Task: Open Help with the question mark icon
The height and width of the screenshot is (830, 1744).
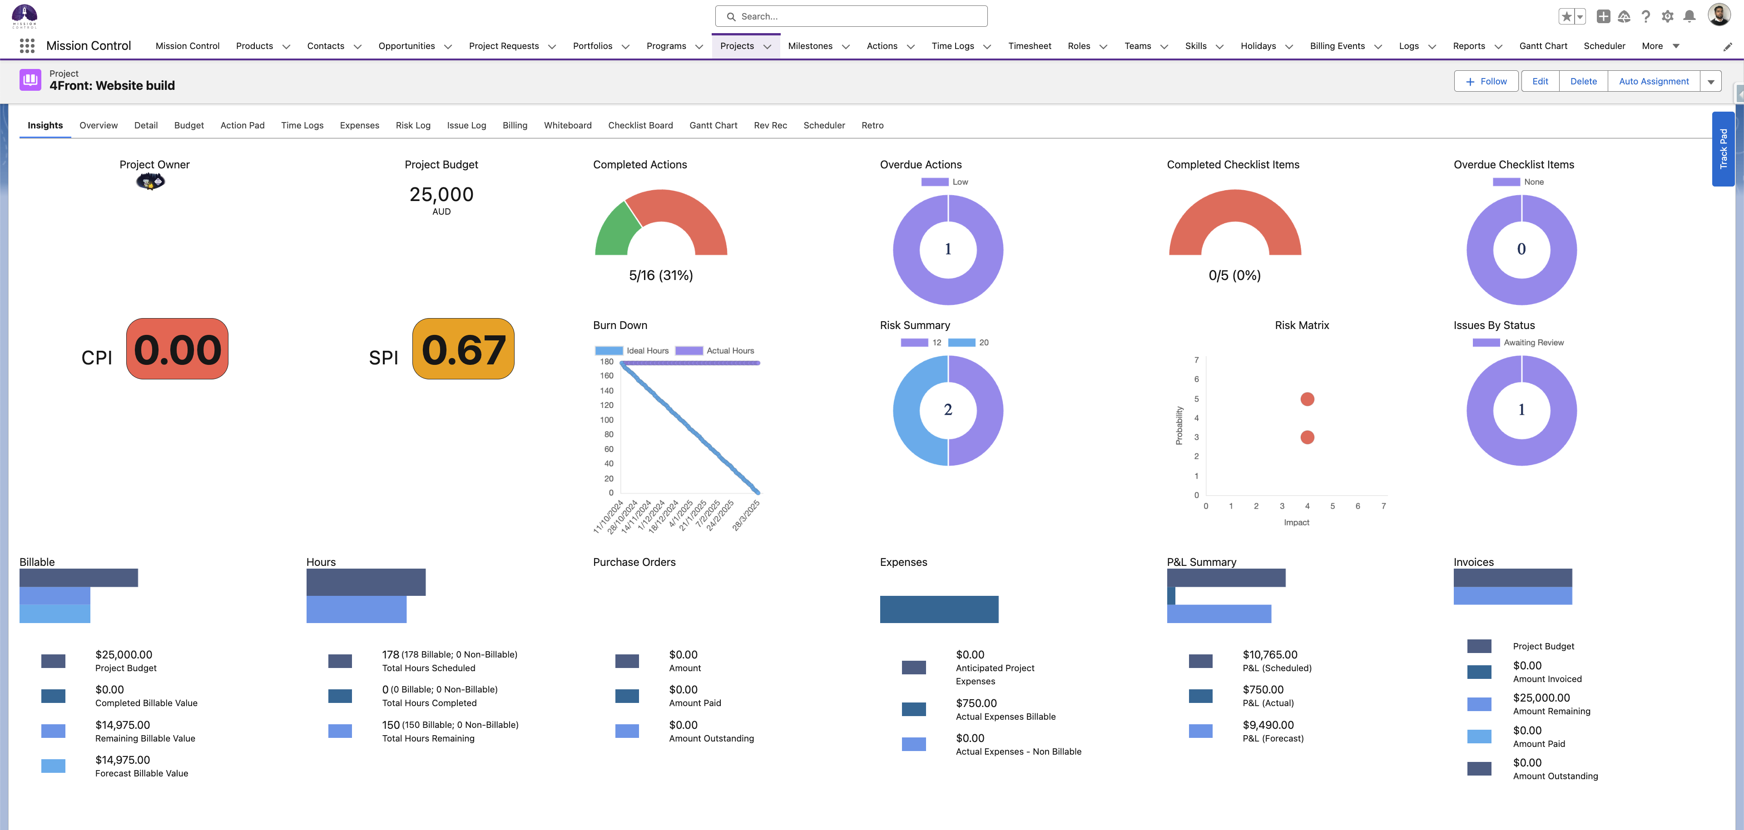Action: point(1646,15)
